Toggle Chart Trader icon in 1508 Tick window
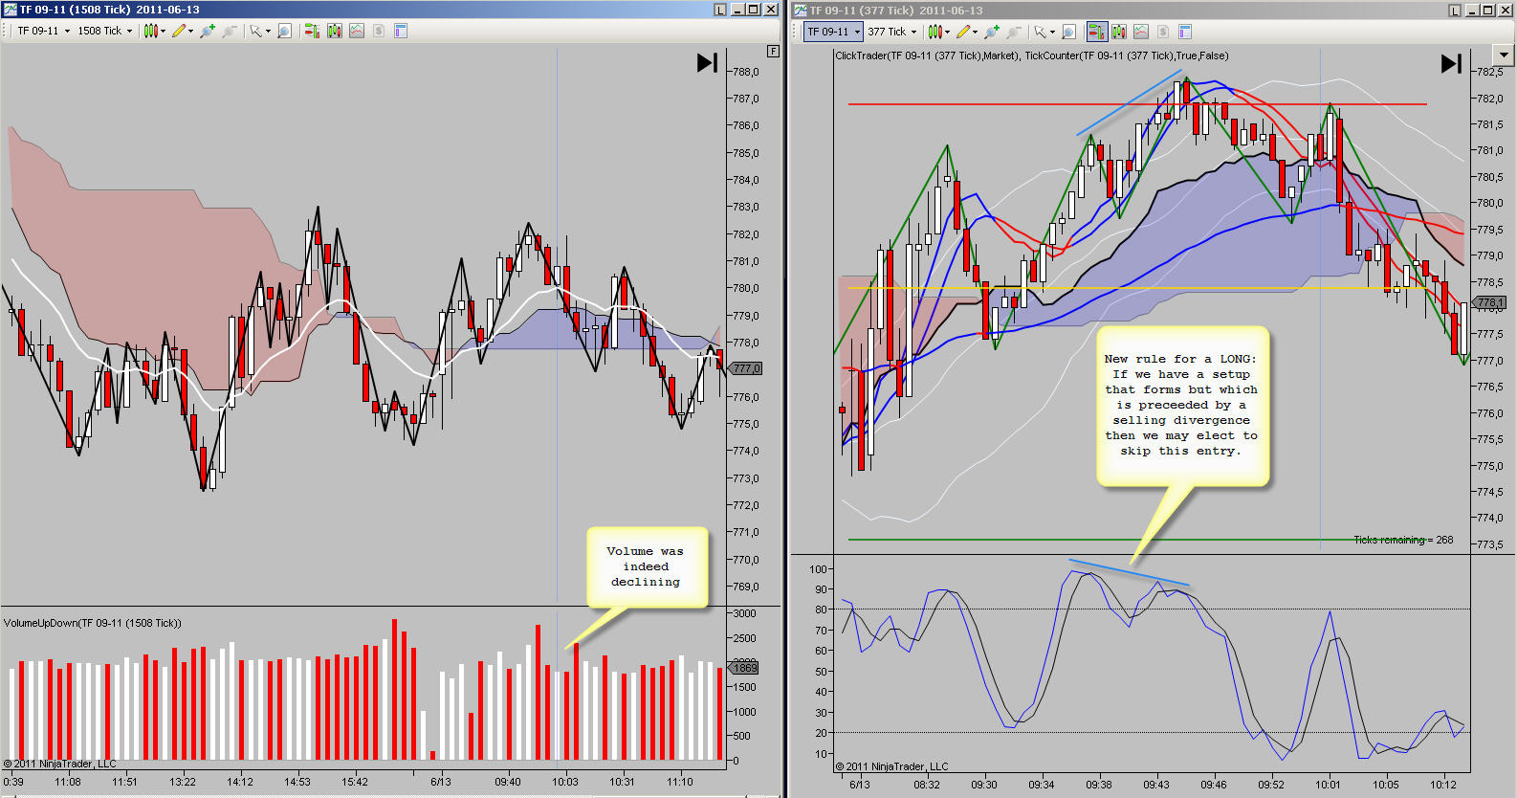 312,31
